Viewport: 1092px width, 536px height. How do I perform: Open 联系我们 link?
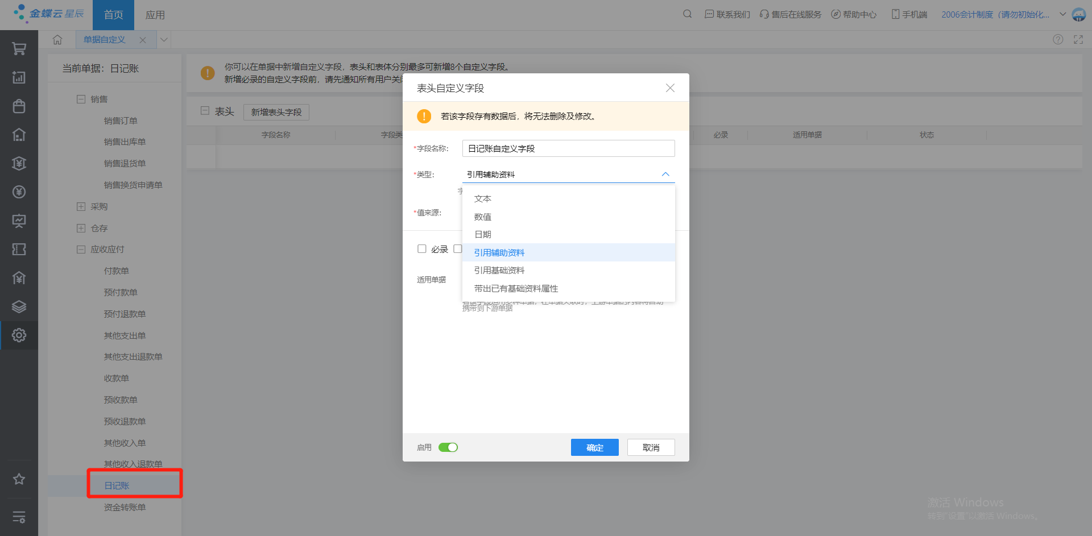[x=727, y=14]
